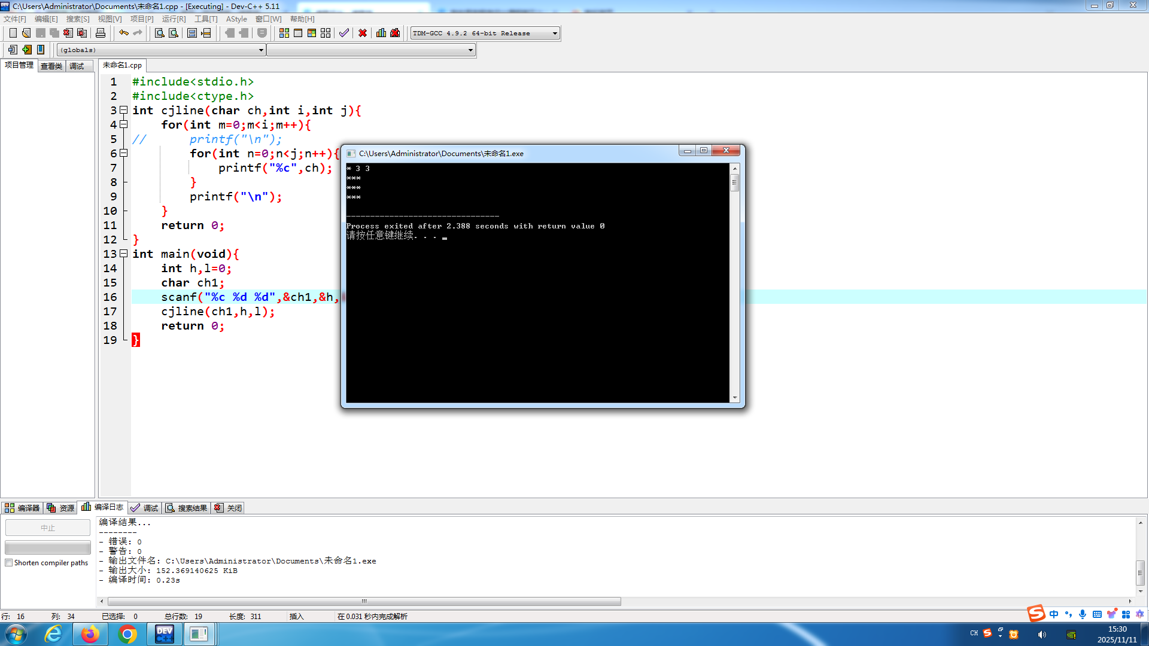
Task: Click the Print toolbar icon
Action: pyautogui.click(x=101, y=33)
